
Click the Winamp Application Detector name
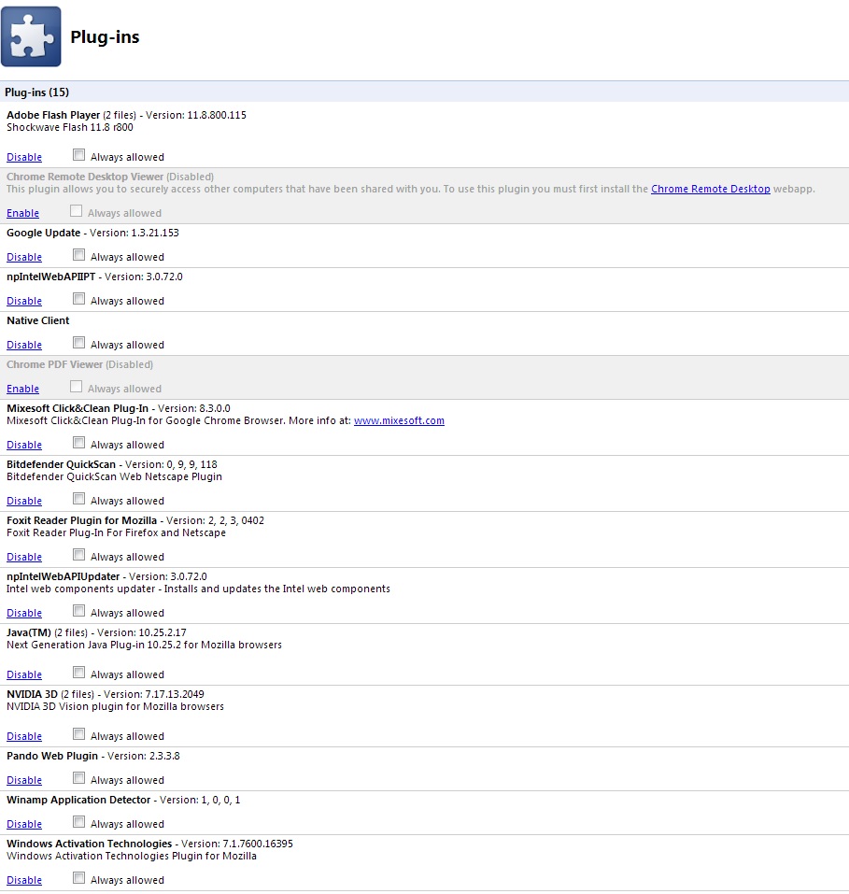click(x=78, y=800)
